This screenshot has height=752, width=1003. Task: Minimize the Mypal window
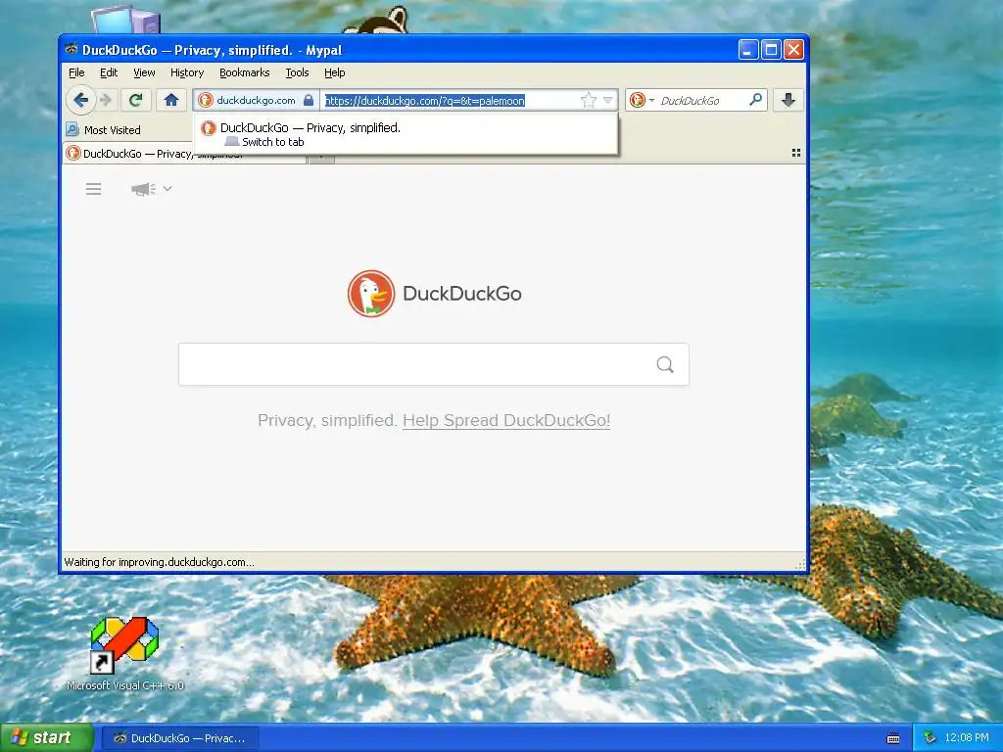click(x=747, y=49)
